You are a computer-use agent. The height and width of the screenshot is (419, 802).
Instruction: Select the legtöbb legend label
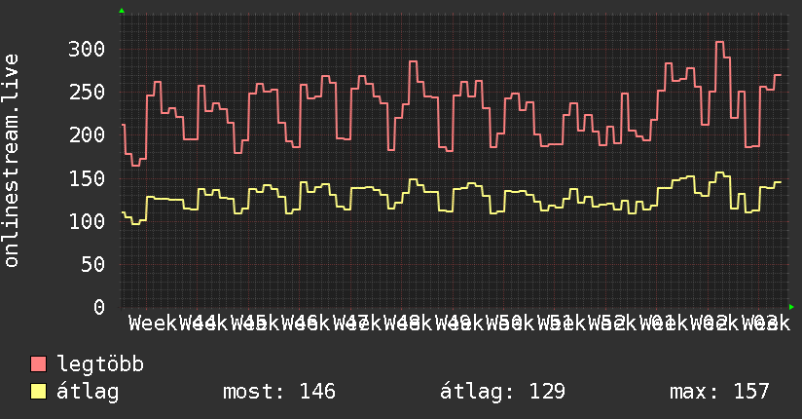click(100, 364)
